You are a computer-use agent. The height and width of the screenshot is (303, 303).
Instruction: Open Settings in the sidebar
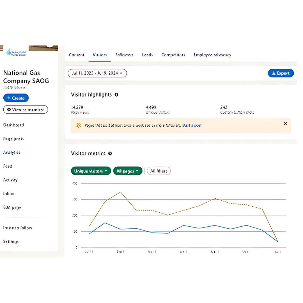[x=11, y=242]
